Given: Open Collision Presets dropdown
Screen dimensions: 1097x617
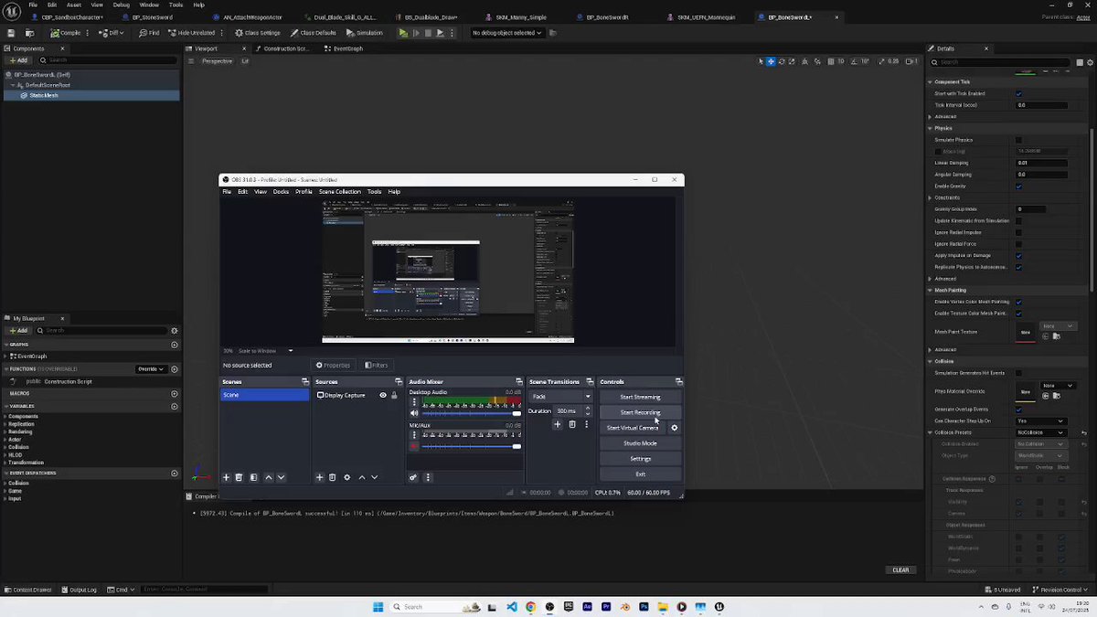Looking at the screenshot, I should [1041, 432].
